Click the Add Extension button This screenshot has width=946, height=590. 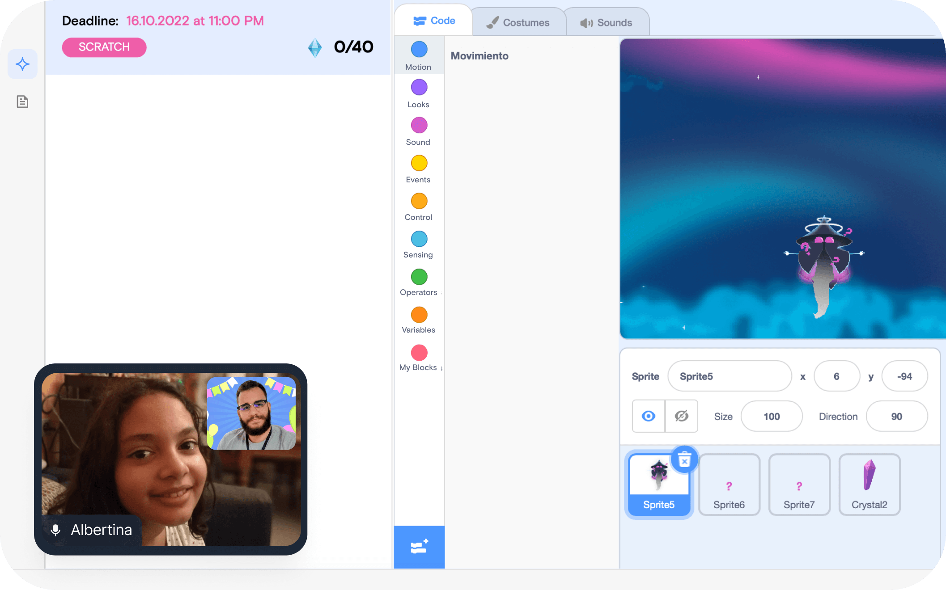pos(419,547)
